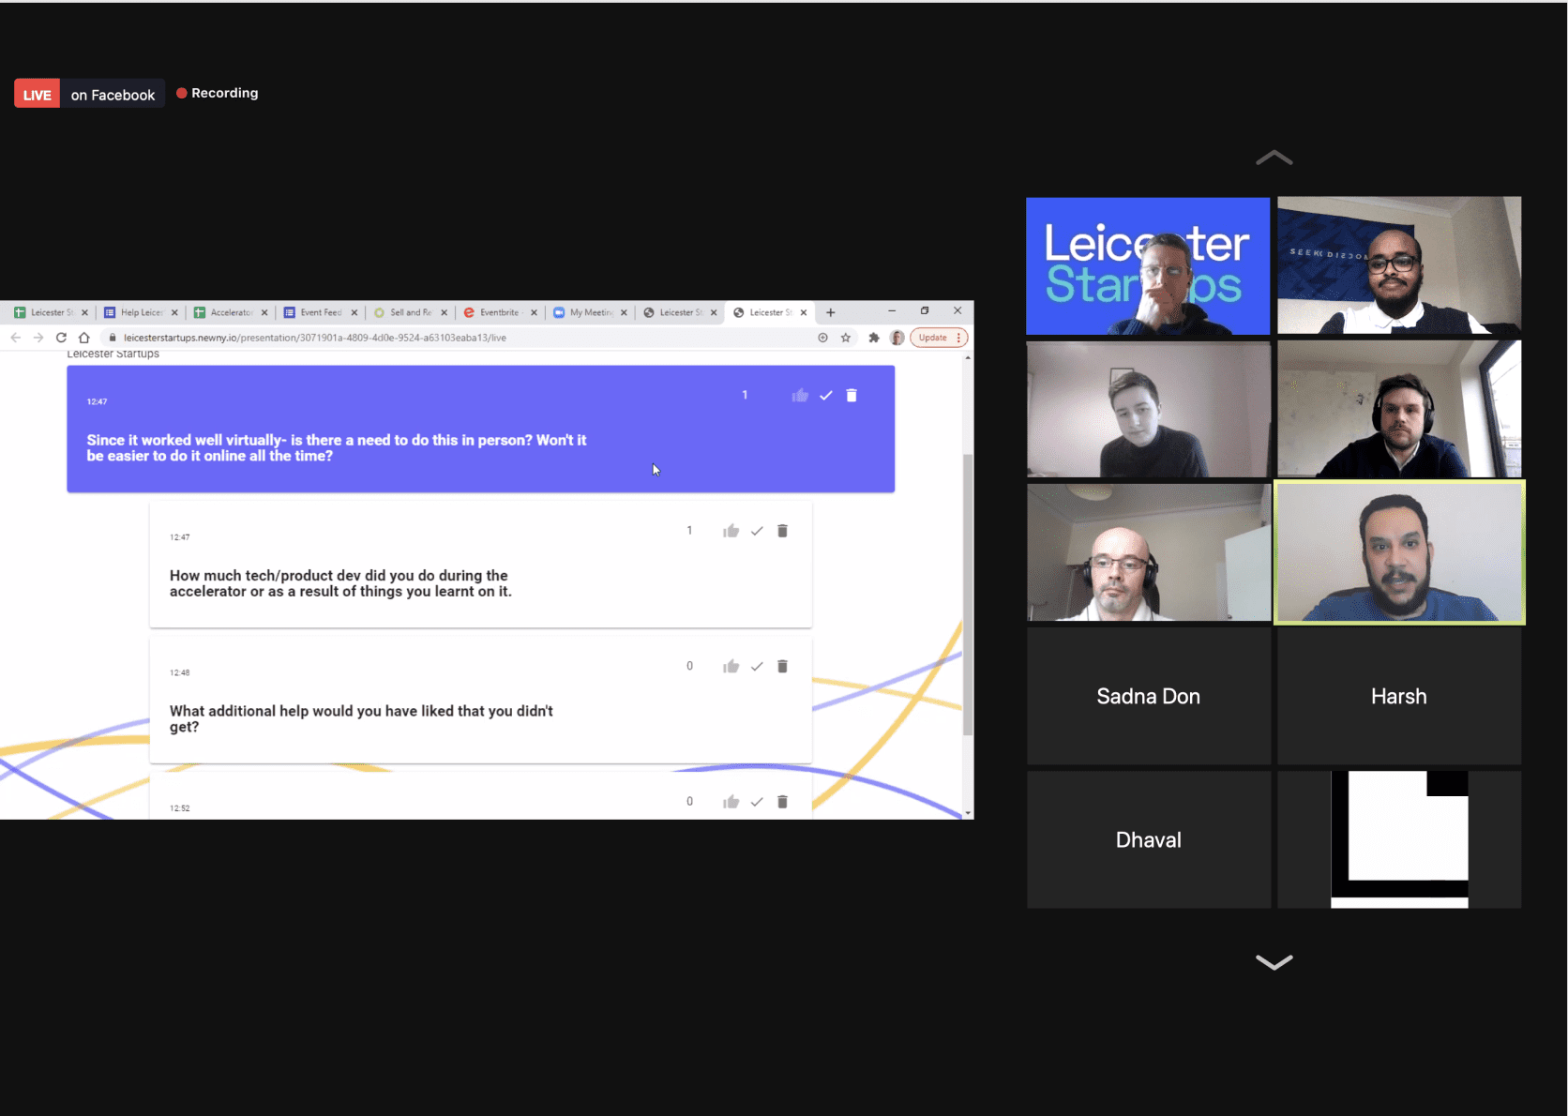
Task: Click the LIVE on Facebook badge
Action: point(89,94)
